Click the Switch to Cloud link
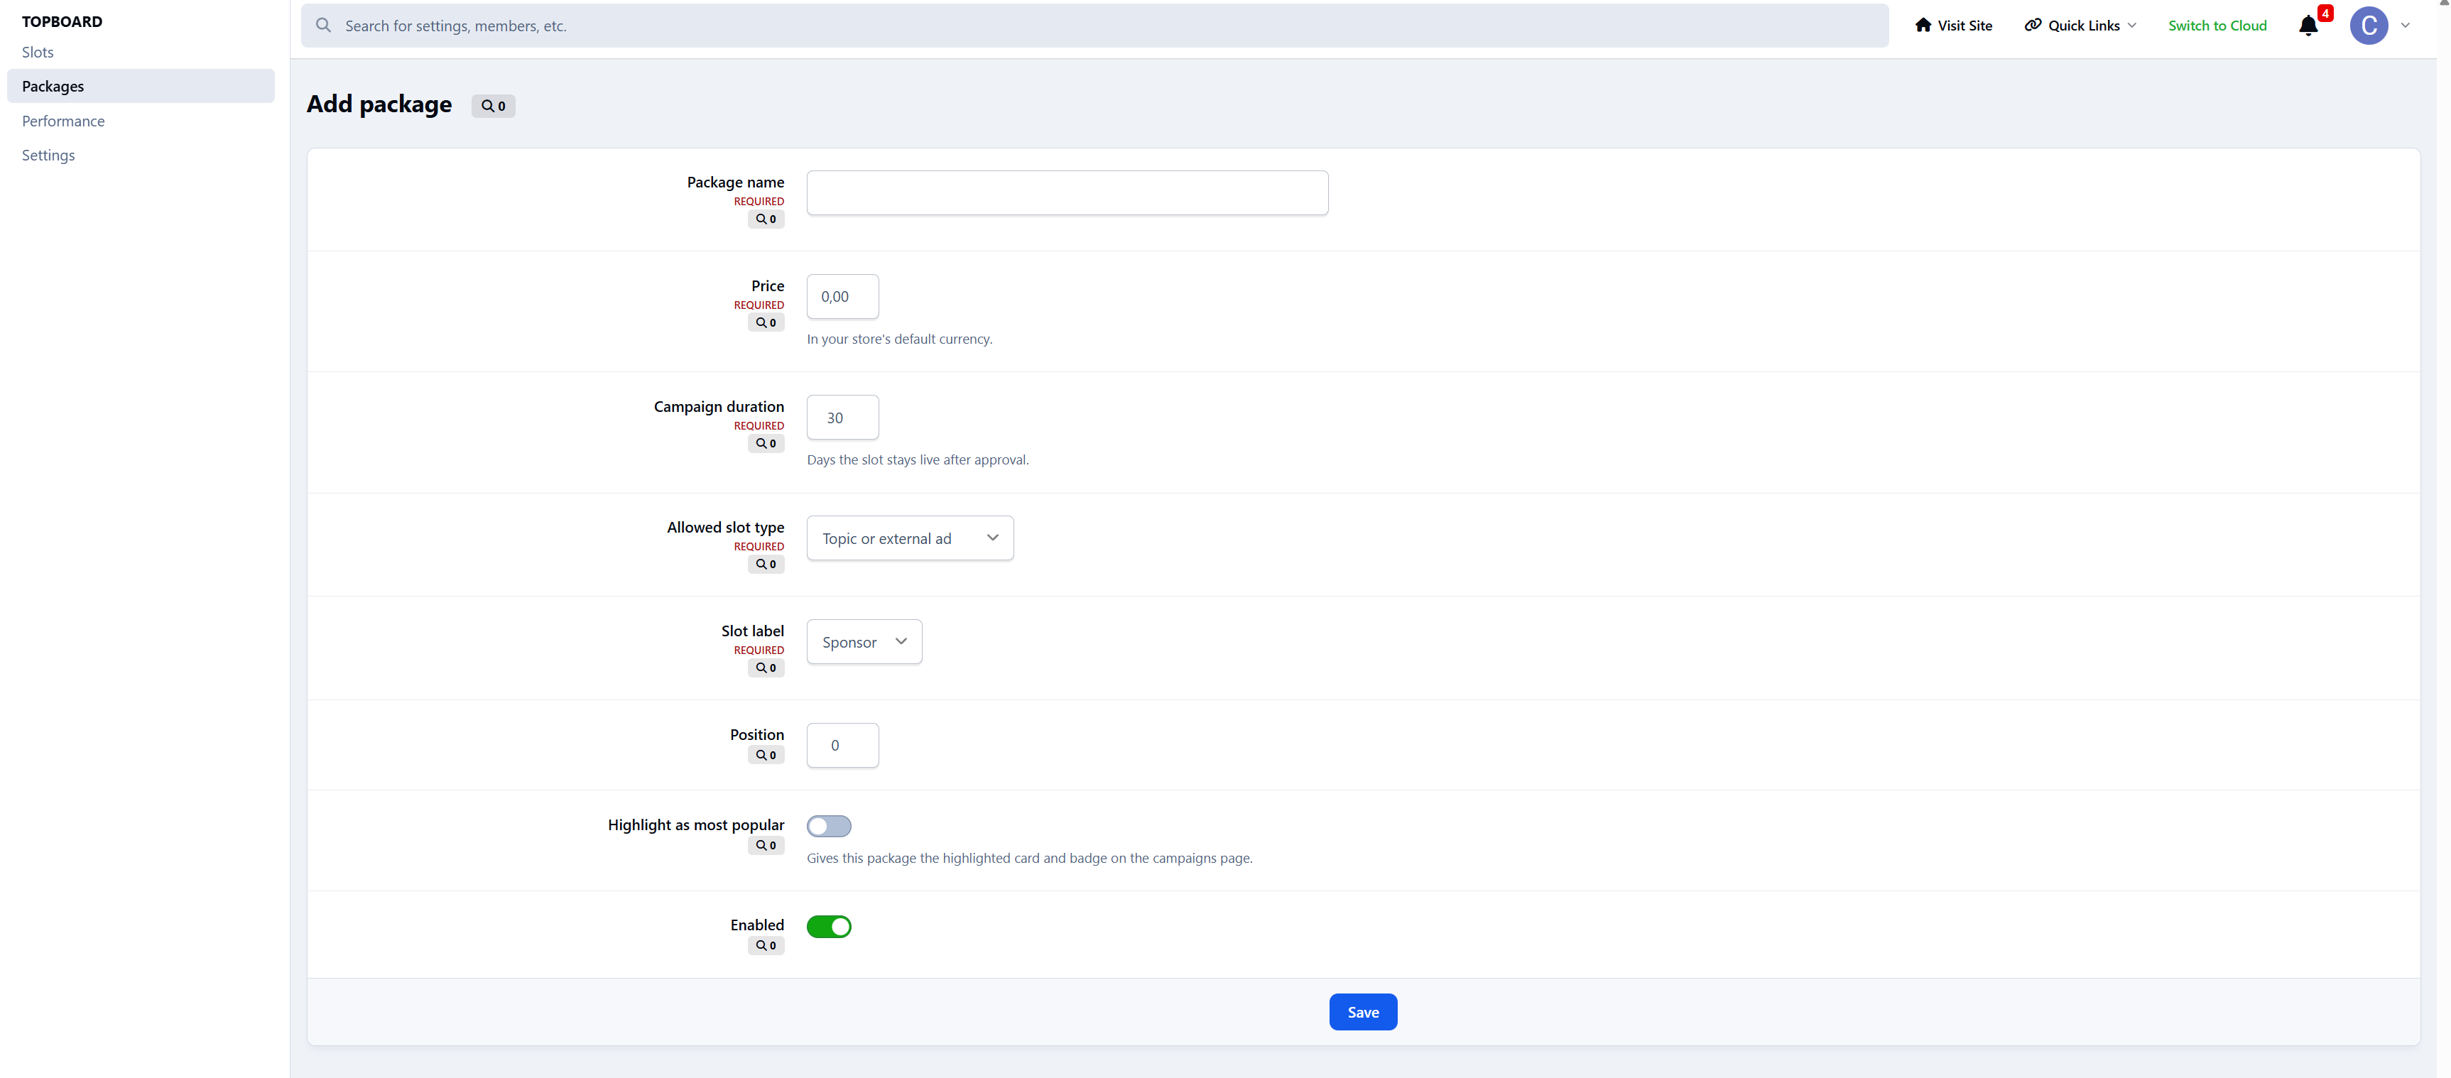This screenshot has height=1078, width=2451. pos(2217,26)
